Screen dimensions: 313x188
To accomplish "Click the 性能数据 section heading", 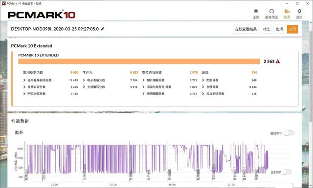I will point(20,121).
